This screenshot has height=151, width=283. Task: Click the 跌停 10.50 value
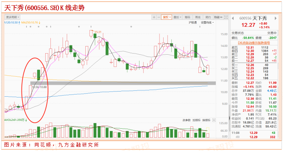(273, 107)
